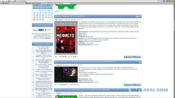This screenshot has height=98, width=175.
Task: Open Crooked House popular entry
Action: 43,66
